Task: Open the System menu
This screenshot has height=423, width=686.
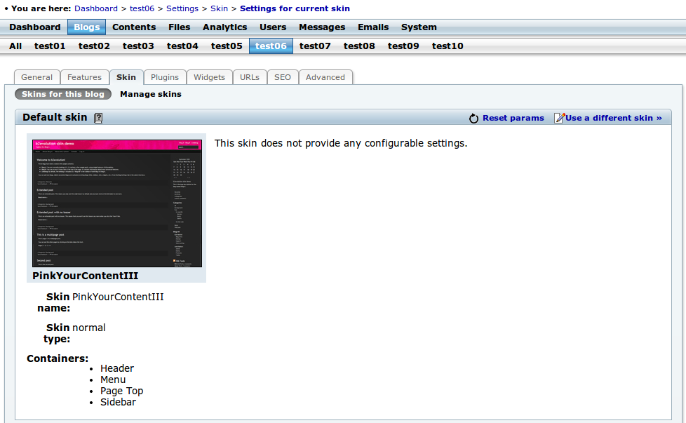Action: click(x=419, y=27)
